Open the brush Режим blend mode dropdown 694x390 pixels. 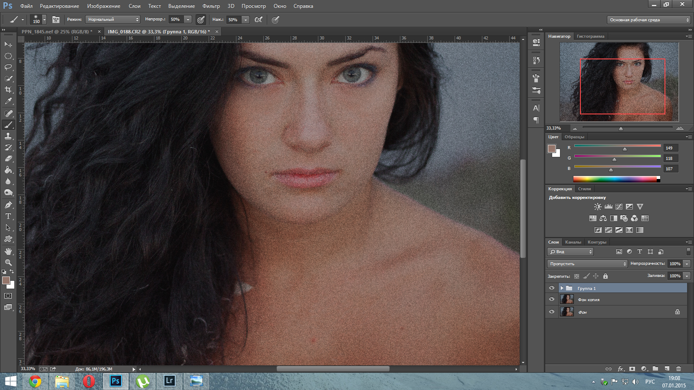112,19
